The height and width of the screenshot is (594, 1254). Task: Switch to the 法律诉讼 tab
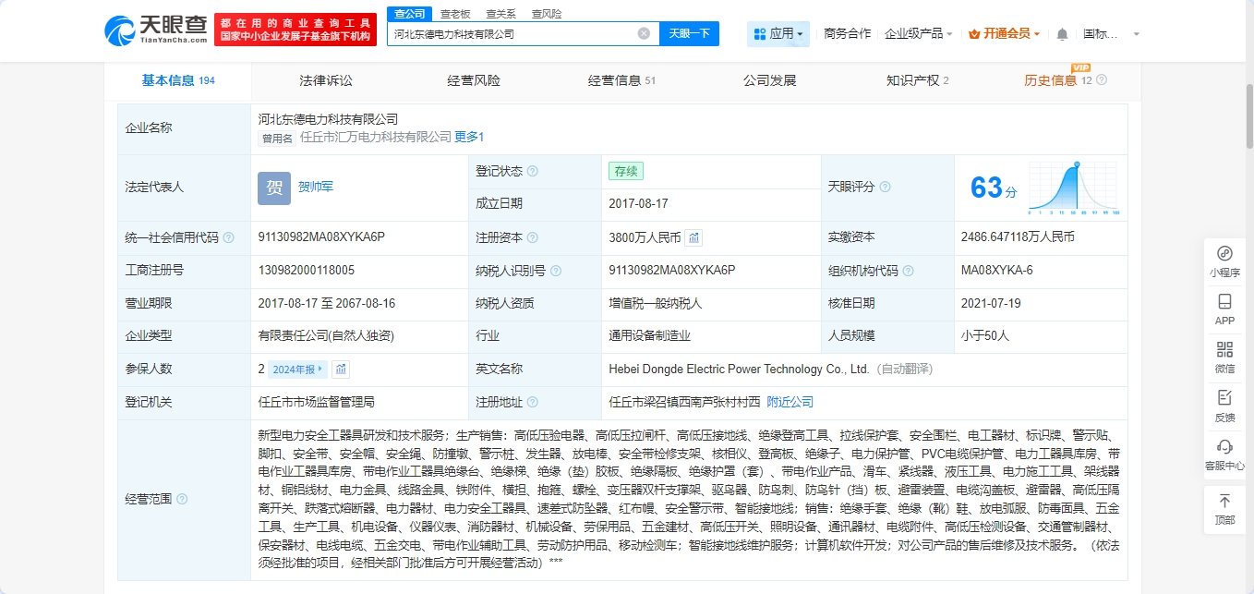(x=326, y=80)
